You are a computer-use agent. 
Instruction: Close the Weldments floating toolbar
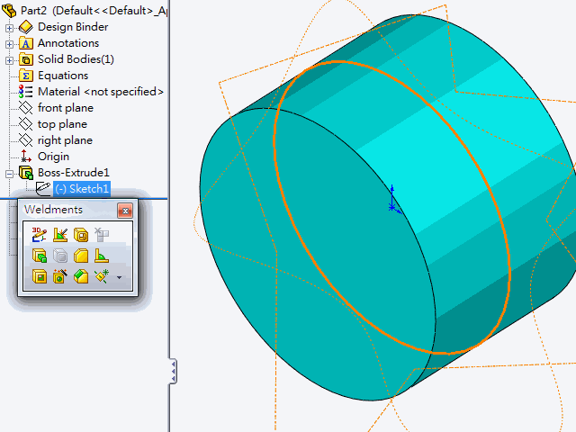[x=125, y=211]
